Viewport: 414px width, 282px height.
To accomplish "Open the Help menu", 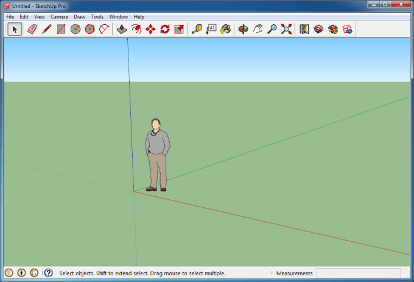I will (139, 17).
